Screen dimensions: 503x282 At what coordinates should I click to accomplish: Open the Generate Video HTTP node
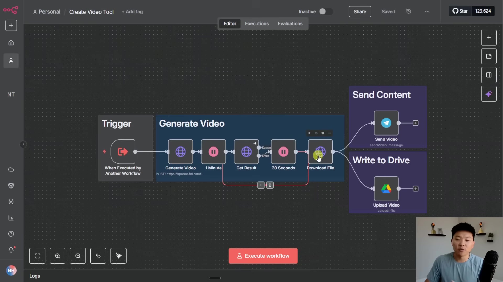(180, 152)
